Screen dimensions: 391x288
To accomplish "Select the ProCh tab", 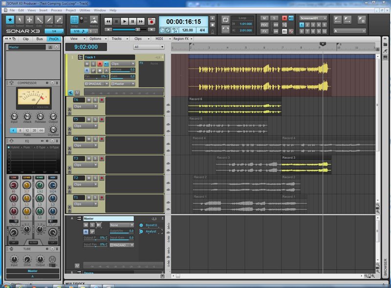I will tap(54, 39).
